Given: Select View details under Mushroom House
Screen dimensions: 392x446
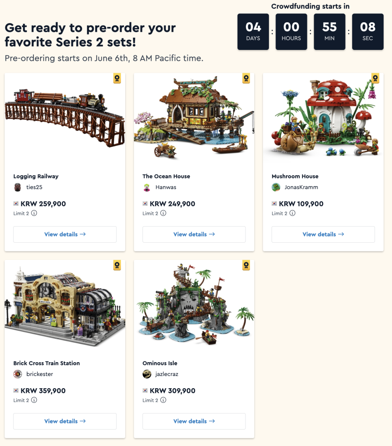Looking at the screenshot, I should tap(323, 234).
